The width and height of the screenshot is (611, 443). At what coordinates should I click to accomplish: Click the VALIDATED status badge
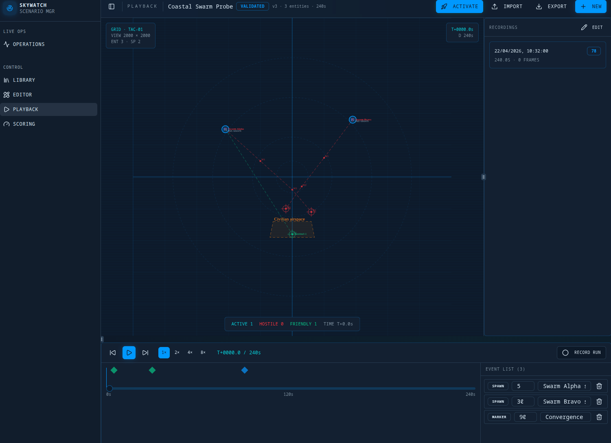[x=252, y=7]
